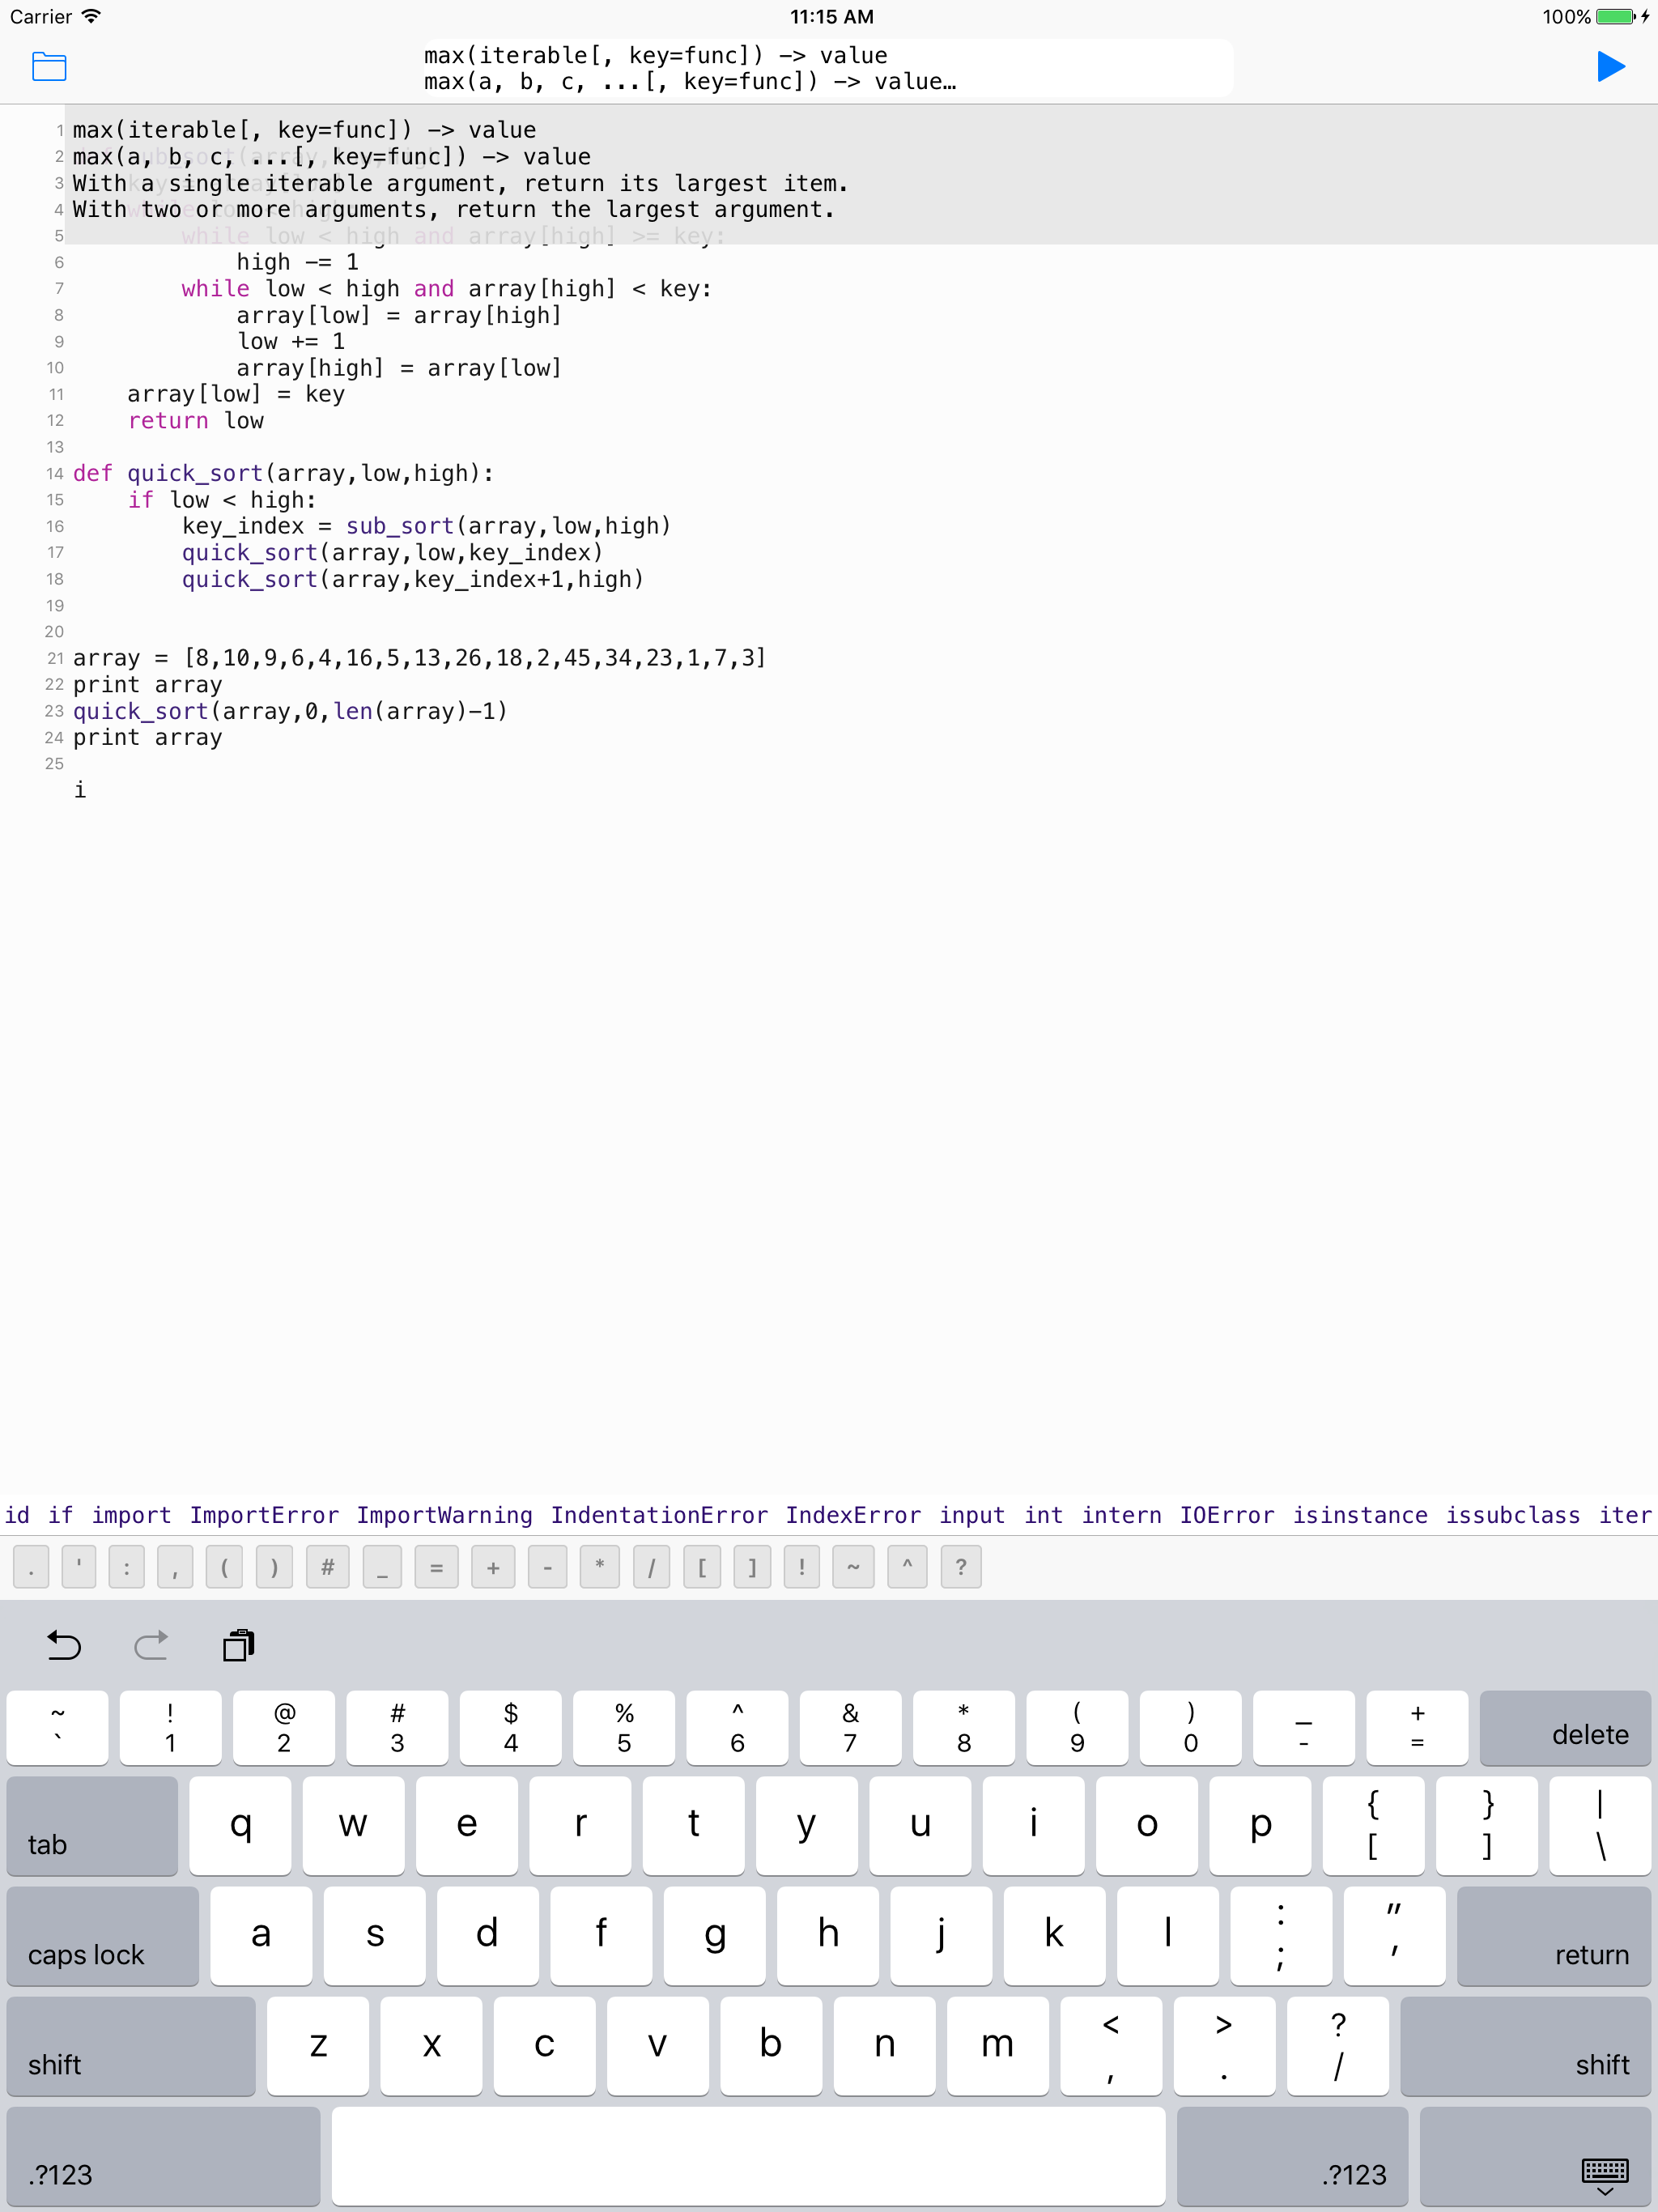Screen dimensions: 1658x2212
Task: Select the 'isinstance' completion suggestion
Action: 1360,1515
